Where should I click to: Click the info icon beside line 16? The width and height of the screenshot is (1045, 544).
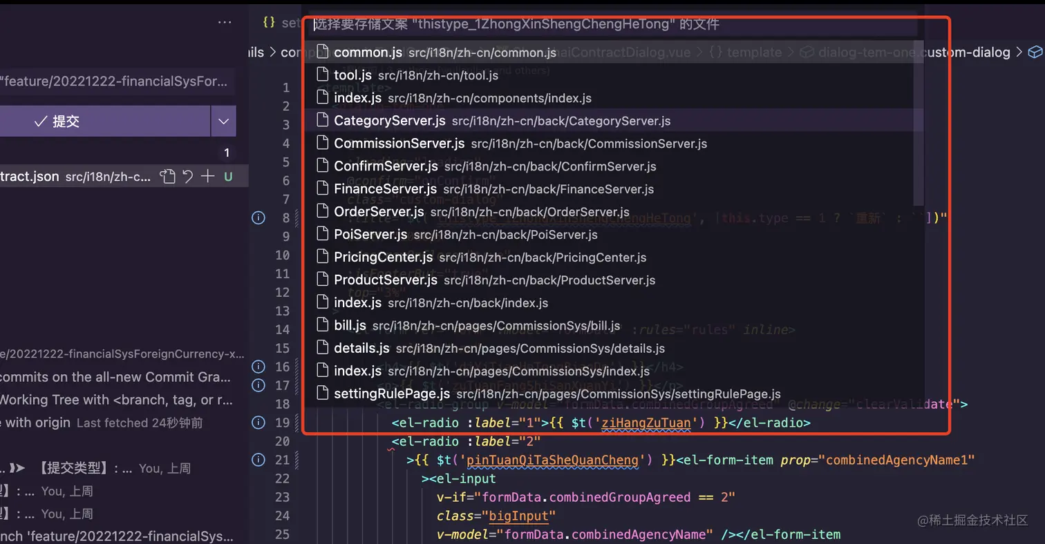pyautogui.click(x=258, y=367)
